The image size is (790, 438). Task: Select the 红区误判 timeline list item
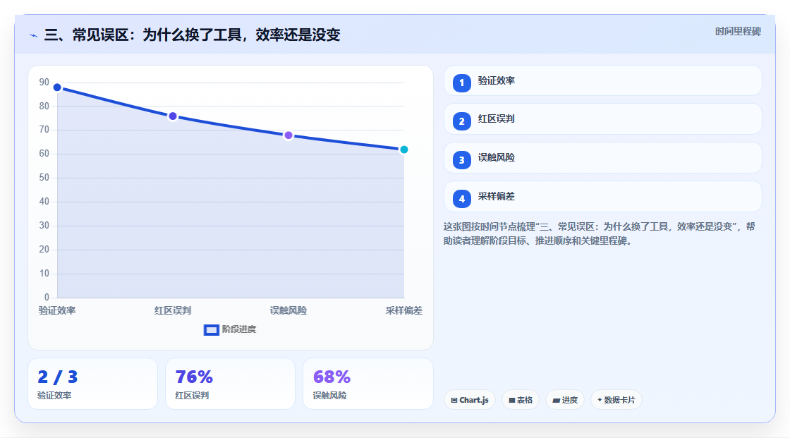click(x=602, y=119)
